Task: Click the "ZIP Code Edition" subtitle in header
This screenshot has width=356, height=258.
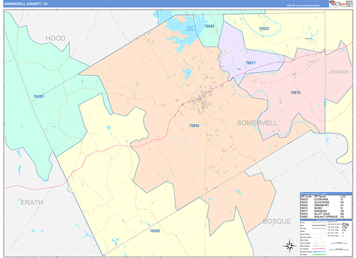Action: (x=303, y=5)
